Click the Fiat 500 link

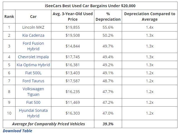click(x=33, y=102)
